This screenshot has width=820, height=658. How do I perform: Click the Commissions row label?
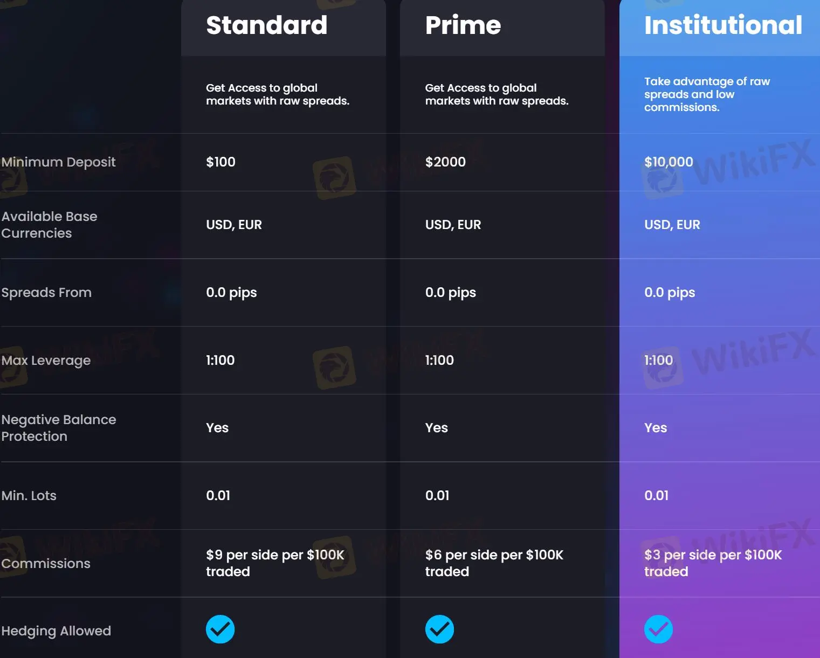tap(46, 564)
